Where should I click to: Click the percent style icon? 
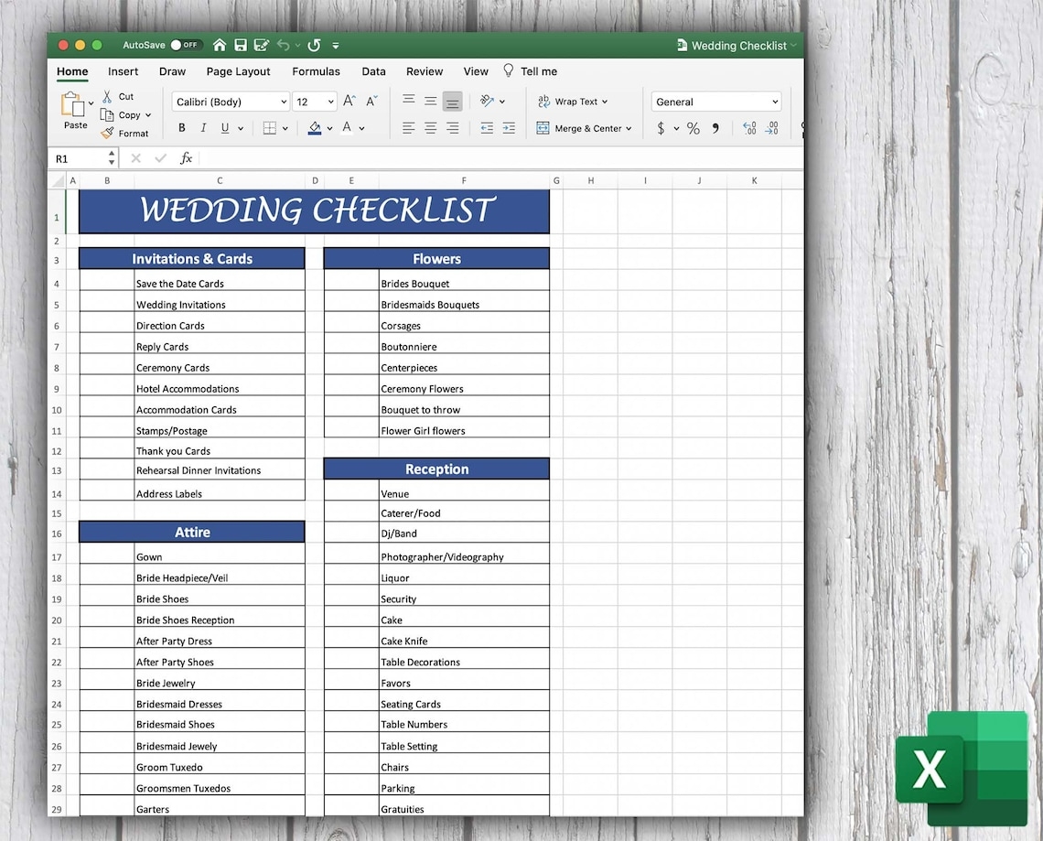coord(694,128)
